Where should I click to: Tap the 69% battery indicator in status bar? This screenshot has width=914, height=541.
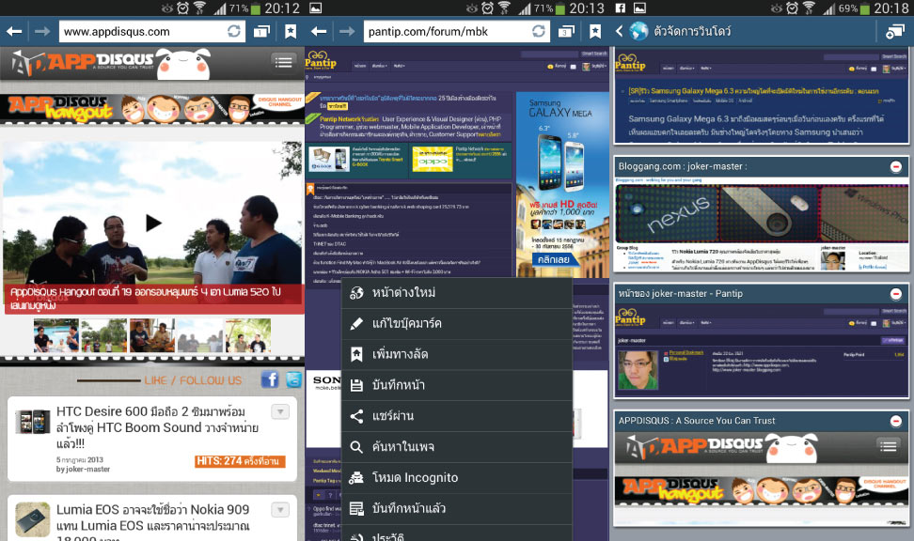tap(854, 8)
